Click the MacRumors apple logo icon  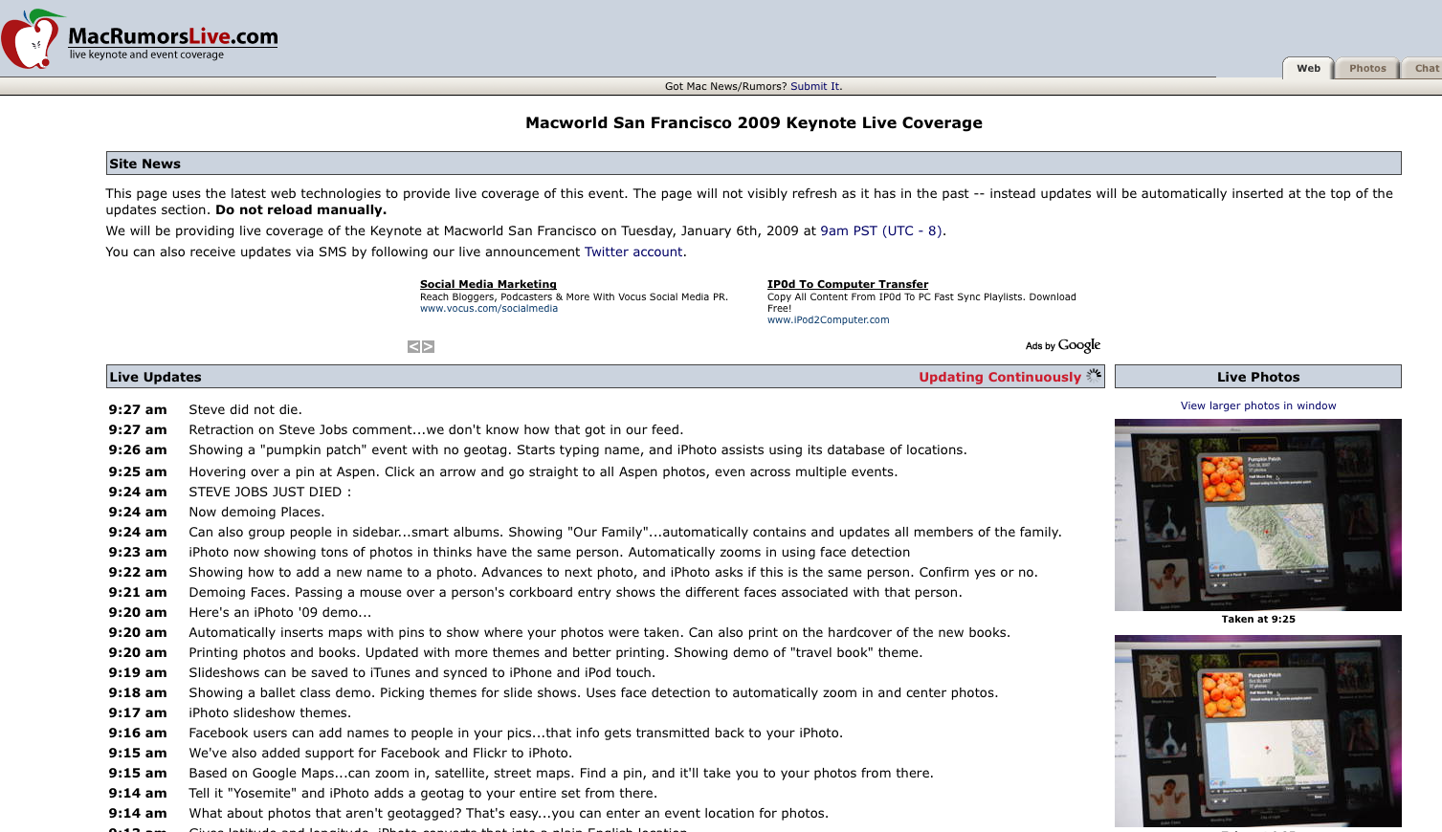pyautogui.click(x=32, y=39)
